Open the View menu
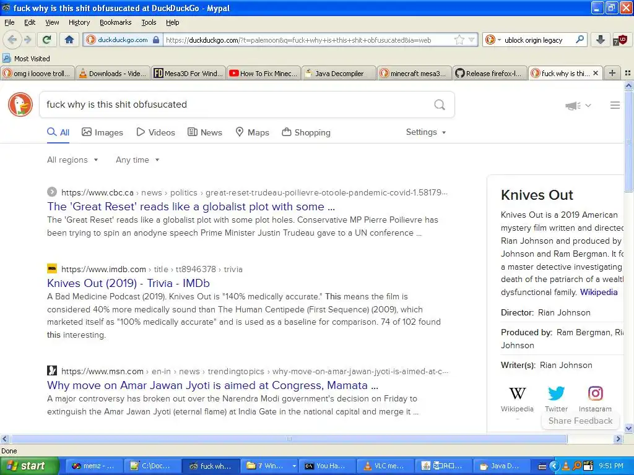 pos(52,22)
